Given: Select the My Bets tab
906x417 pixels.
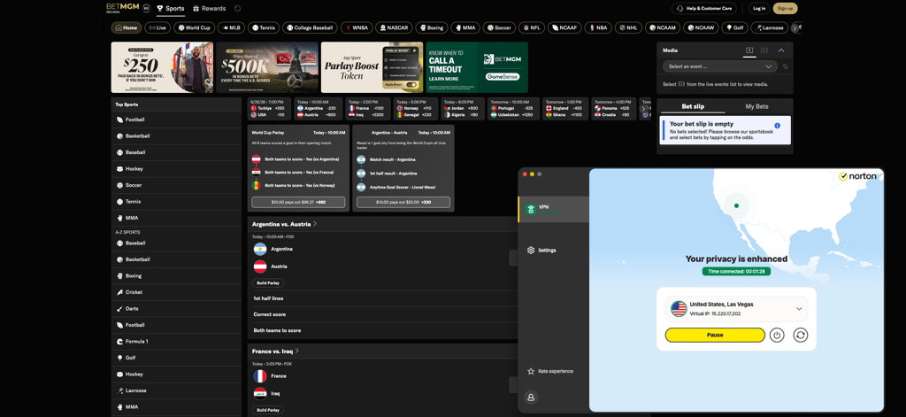Looking at the screenshot, I should tap(757, 106).
